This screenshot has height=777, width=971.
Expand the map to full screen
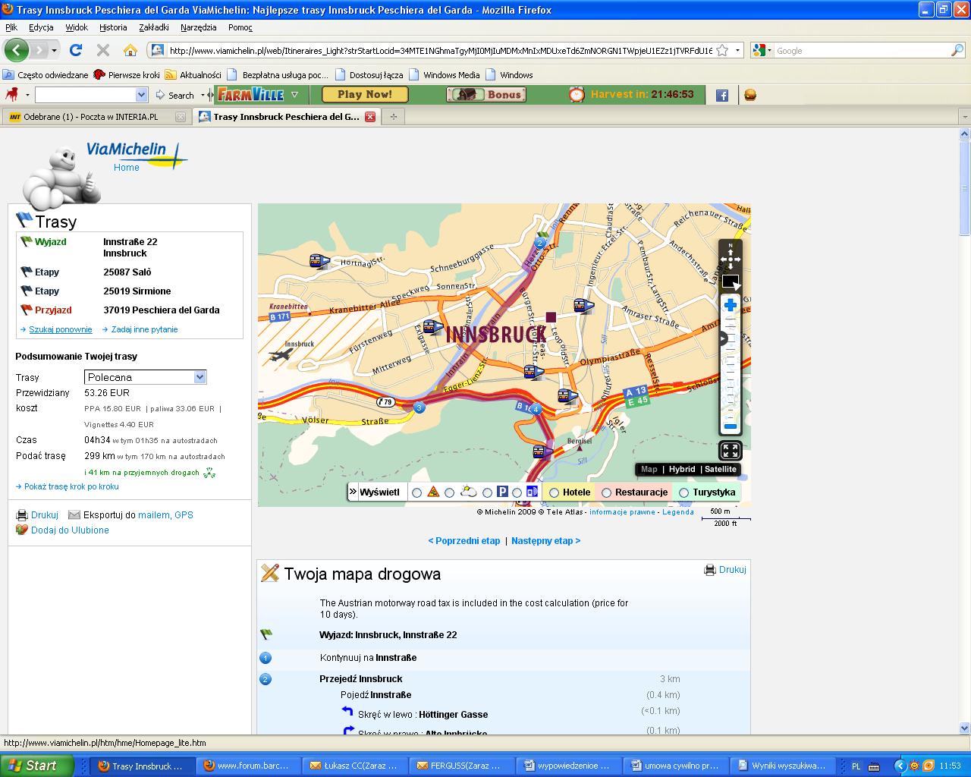pos(730,451)
